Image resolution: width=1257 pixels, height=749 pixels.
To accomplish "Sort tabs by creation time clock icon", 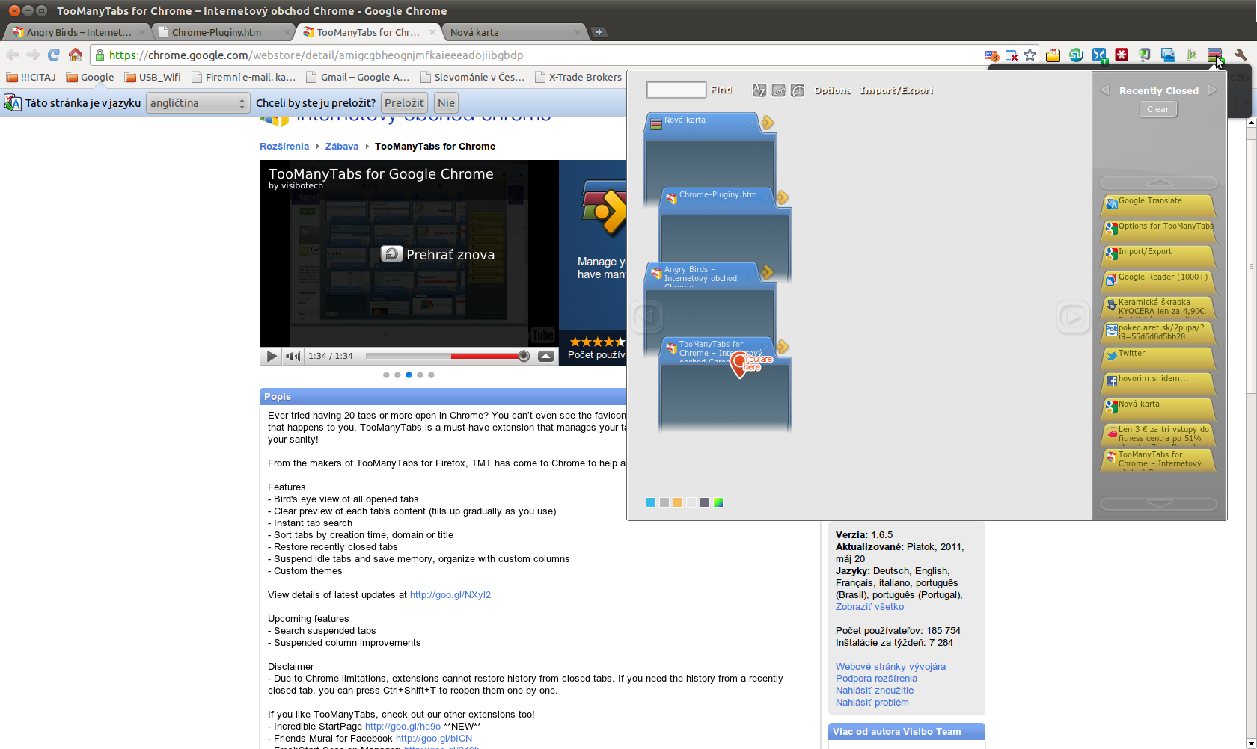I will (798, 90).
